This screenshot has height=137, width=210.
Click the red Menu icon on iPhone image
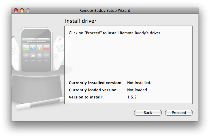click(x=46, y=48)
